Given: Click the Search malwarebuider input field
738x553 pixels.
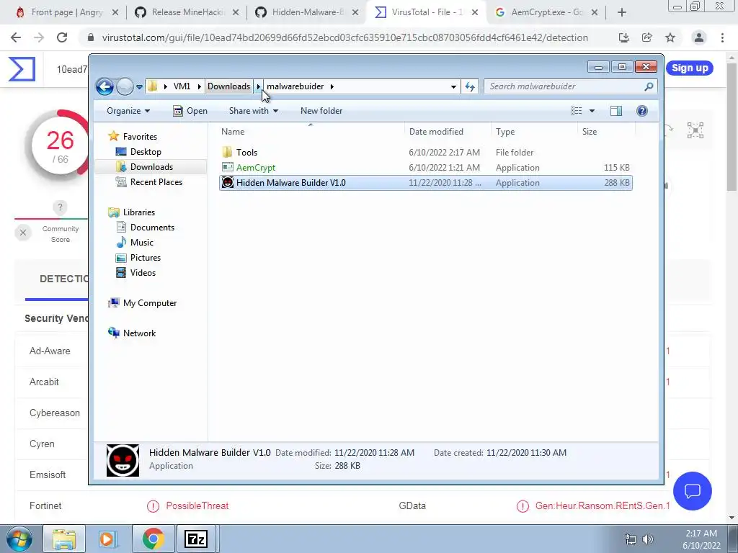Looking at the screenshot, I should [x=564, y=86].
